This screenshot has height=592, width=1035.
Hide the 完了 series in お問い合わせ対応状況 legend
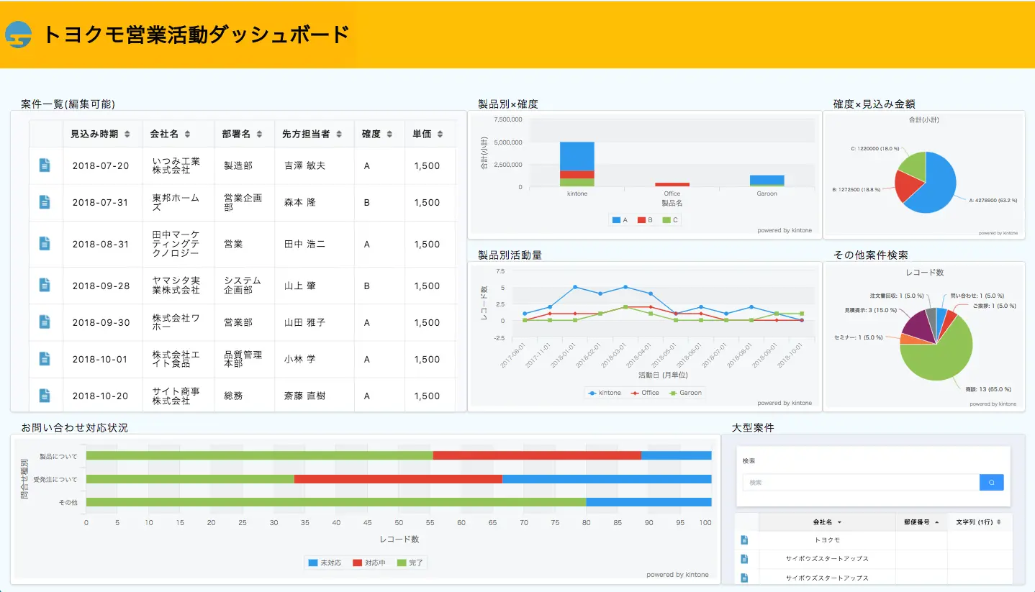[414, 563]
